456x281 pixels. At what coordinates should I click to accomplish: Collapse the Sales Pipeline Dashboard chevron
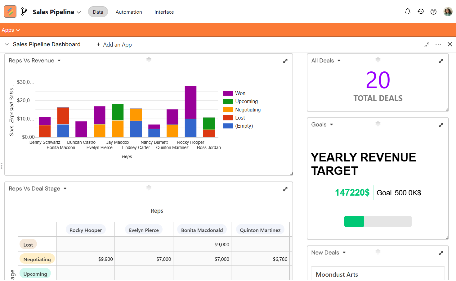(x=7, y=44)
